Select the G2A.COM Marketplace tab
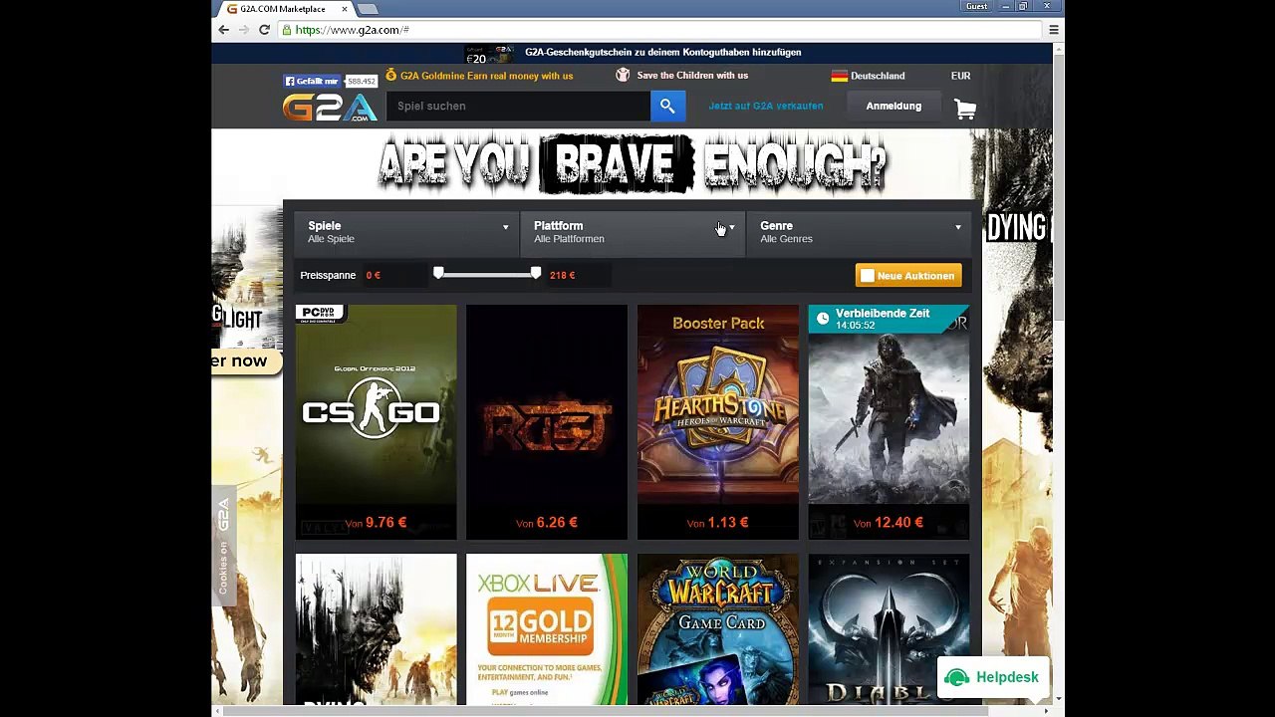 tap(282, 9)
